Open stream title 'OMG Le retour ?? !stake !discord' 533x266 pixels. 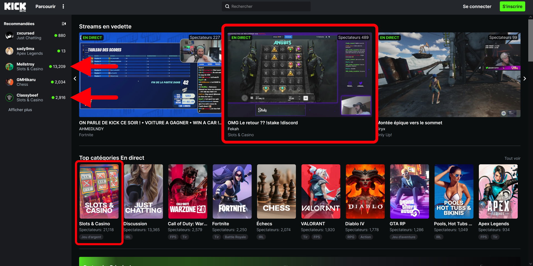click(x=263, y=123)
